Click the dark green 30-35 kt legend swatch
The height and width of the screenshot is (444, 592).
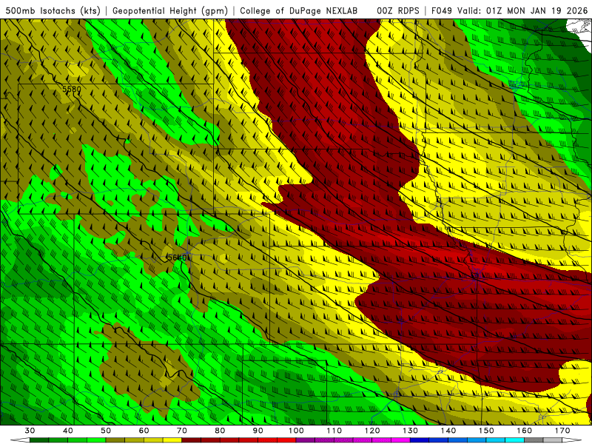click(x=39, y=440)
